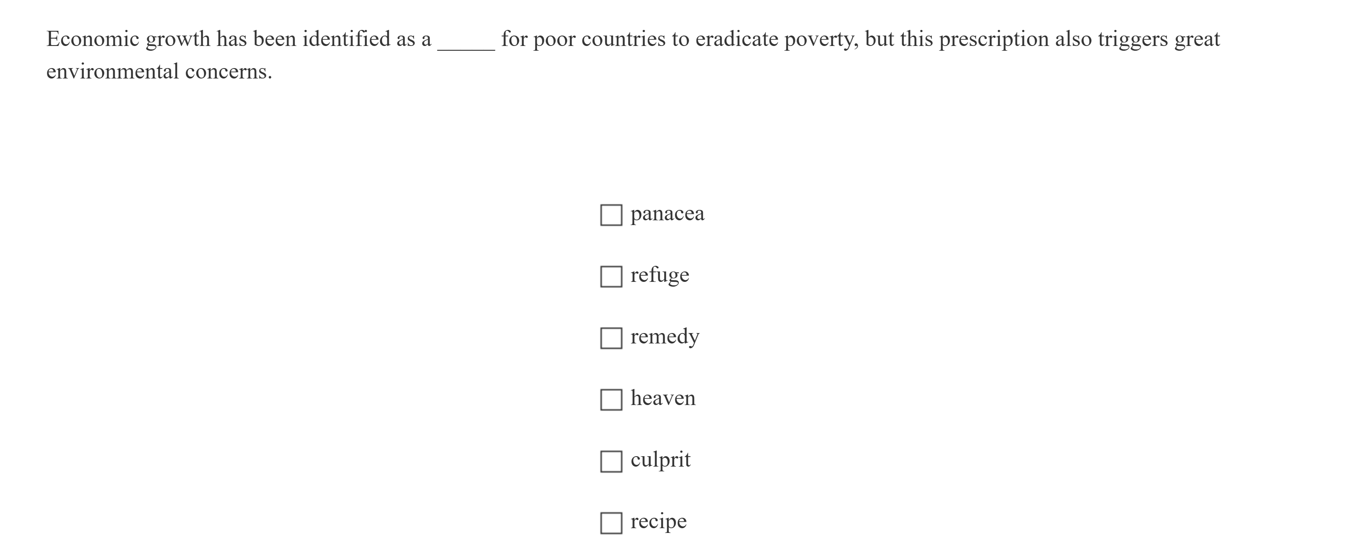1351x549 pixels.
Task: Pick the culprit answer label
Action: coord(660,460)
